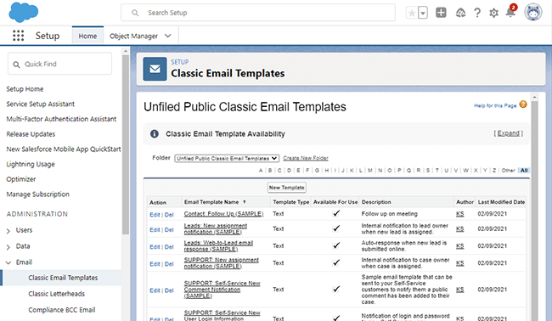The height and width of the screenshot is (321, 552).
Task: Click the Classic Email Templates envelope icon
Action: coord(155,69)
